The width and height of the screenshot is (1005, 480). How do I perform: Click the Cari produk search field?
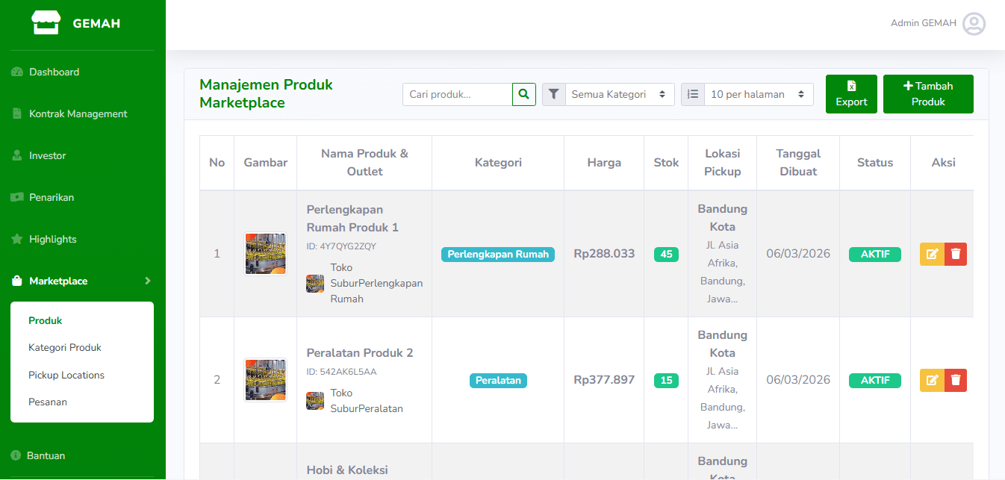(x=457, y=94)
